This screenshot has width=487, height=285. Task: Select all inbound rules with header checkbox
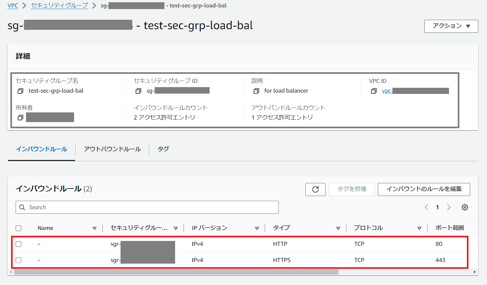(19, 228)
